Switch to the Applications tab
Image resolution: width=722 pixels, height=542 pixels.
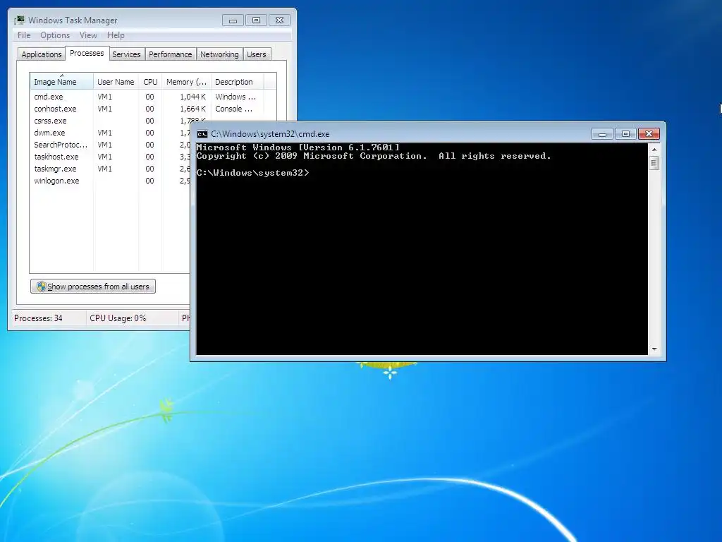42,54
